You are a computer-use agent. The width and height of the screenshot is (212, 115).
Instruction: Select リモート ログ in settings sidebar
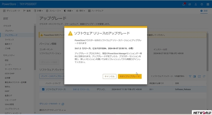pos(10,100)
